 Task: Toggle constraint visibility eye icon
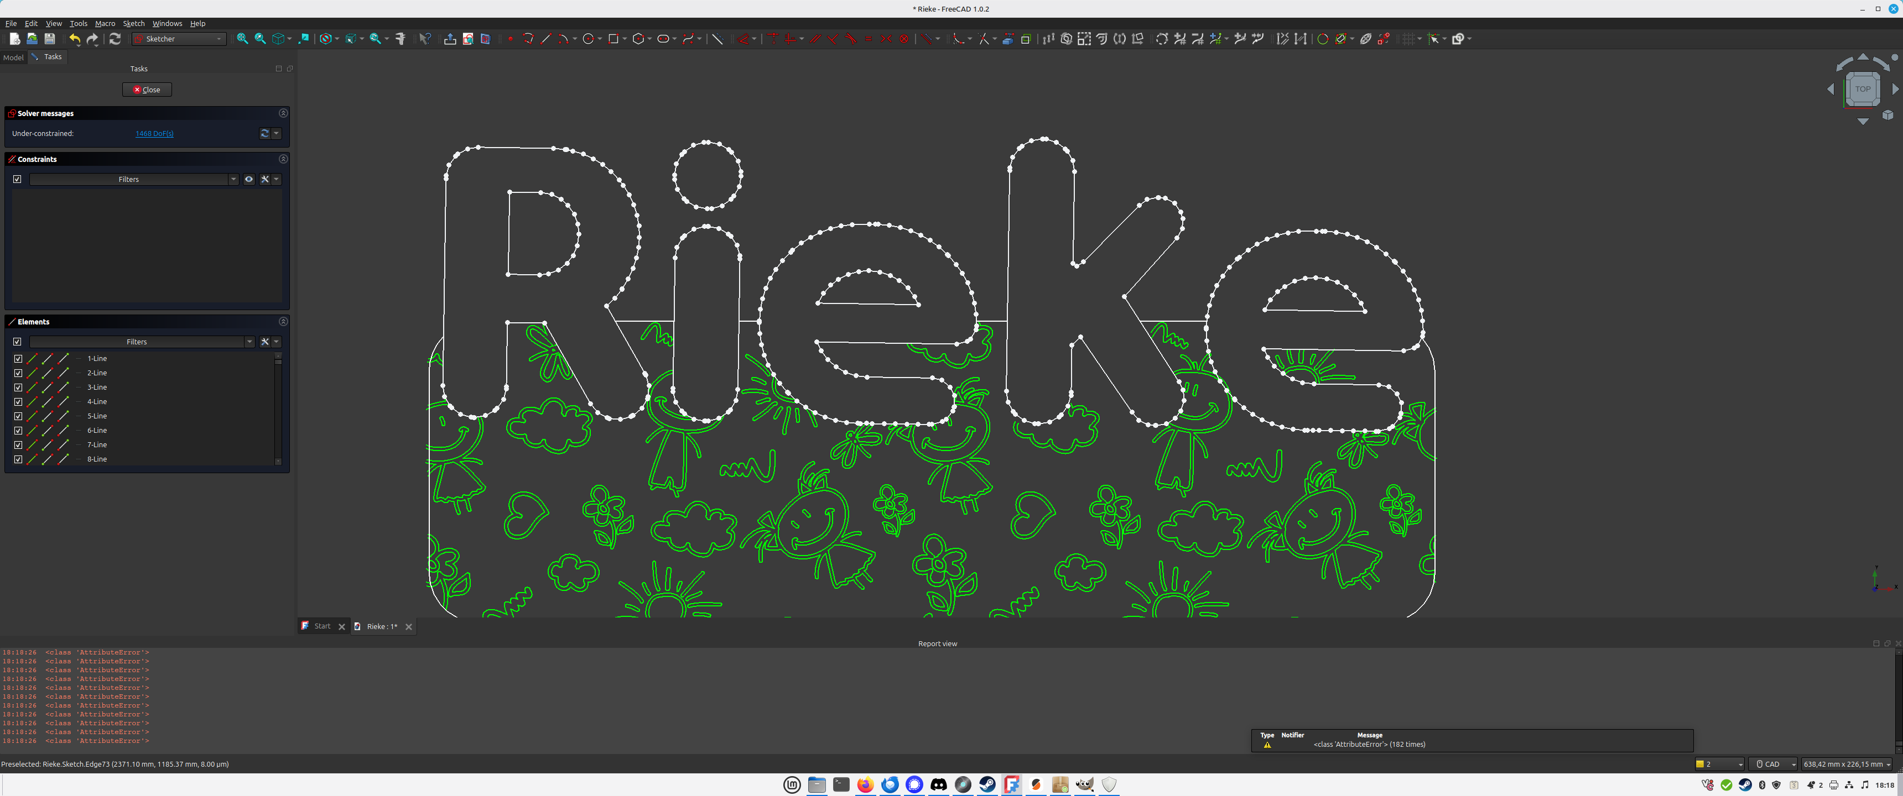249,180
